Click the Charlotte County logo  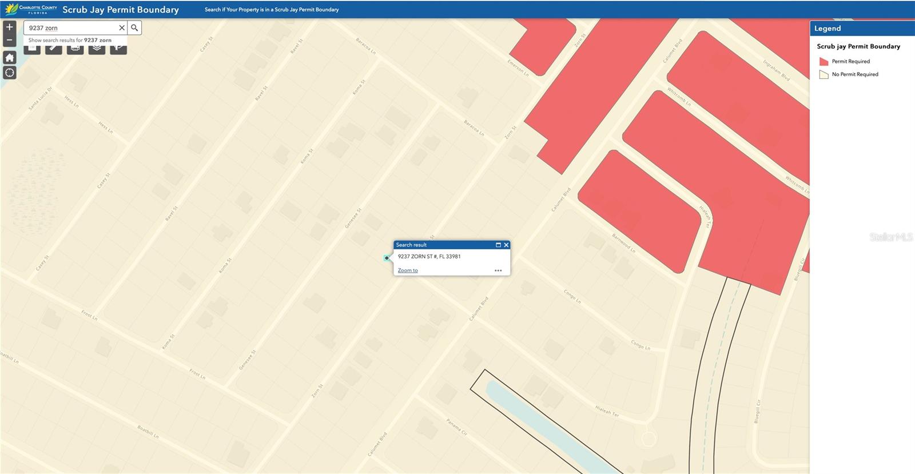click(31, 9)
